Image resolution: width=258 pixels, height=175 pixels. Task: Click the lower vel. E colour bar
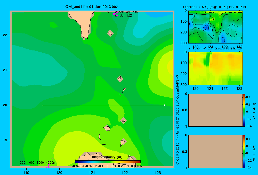click(244, 152)
